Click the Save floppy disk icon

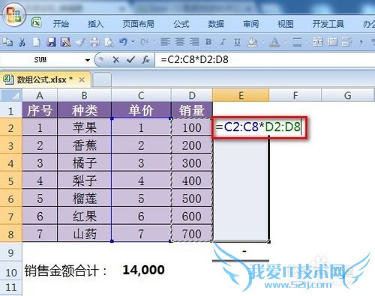[51, 42]
